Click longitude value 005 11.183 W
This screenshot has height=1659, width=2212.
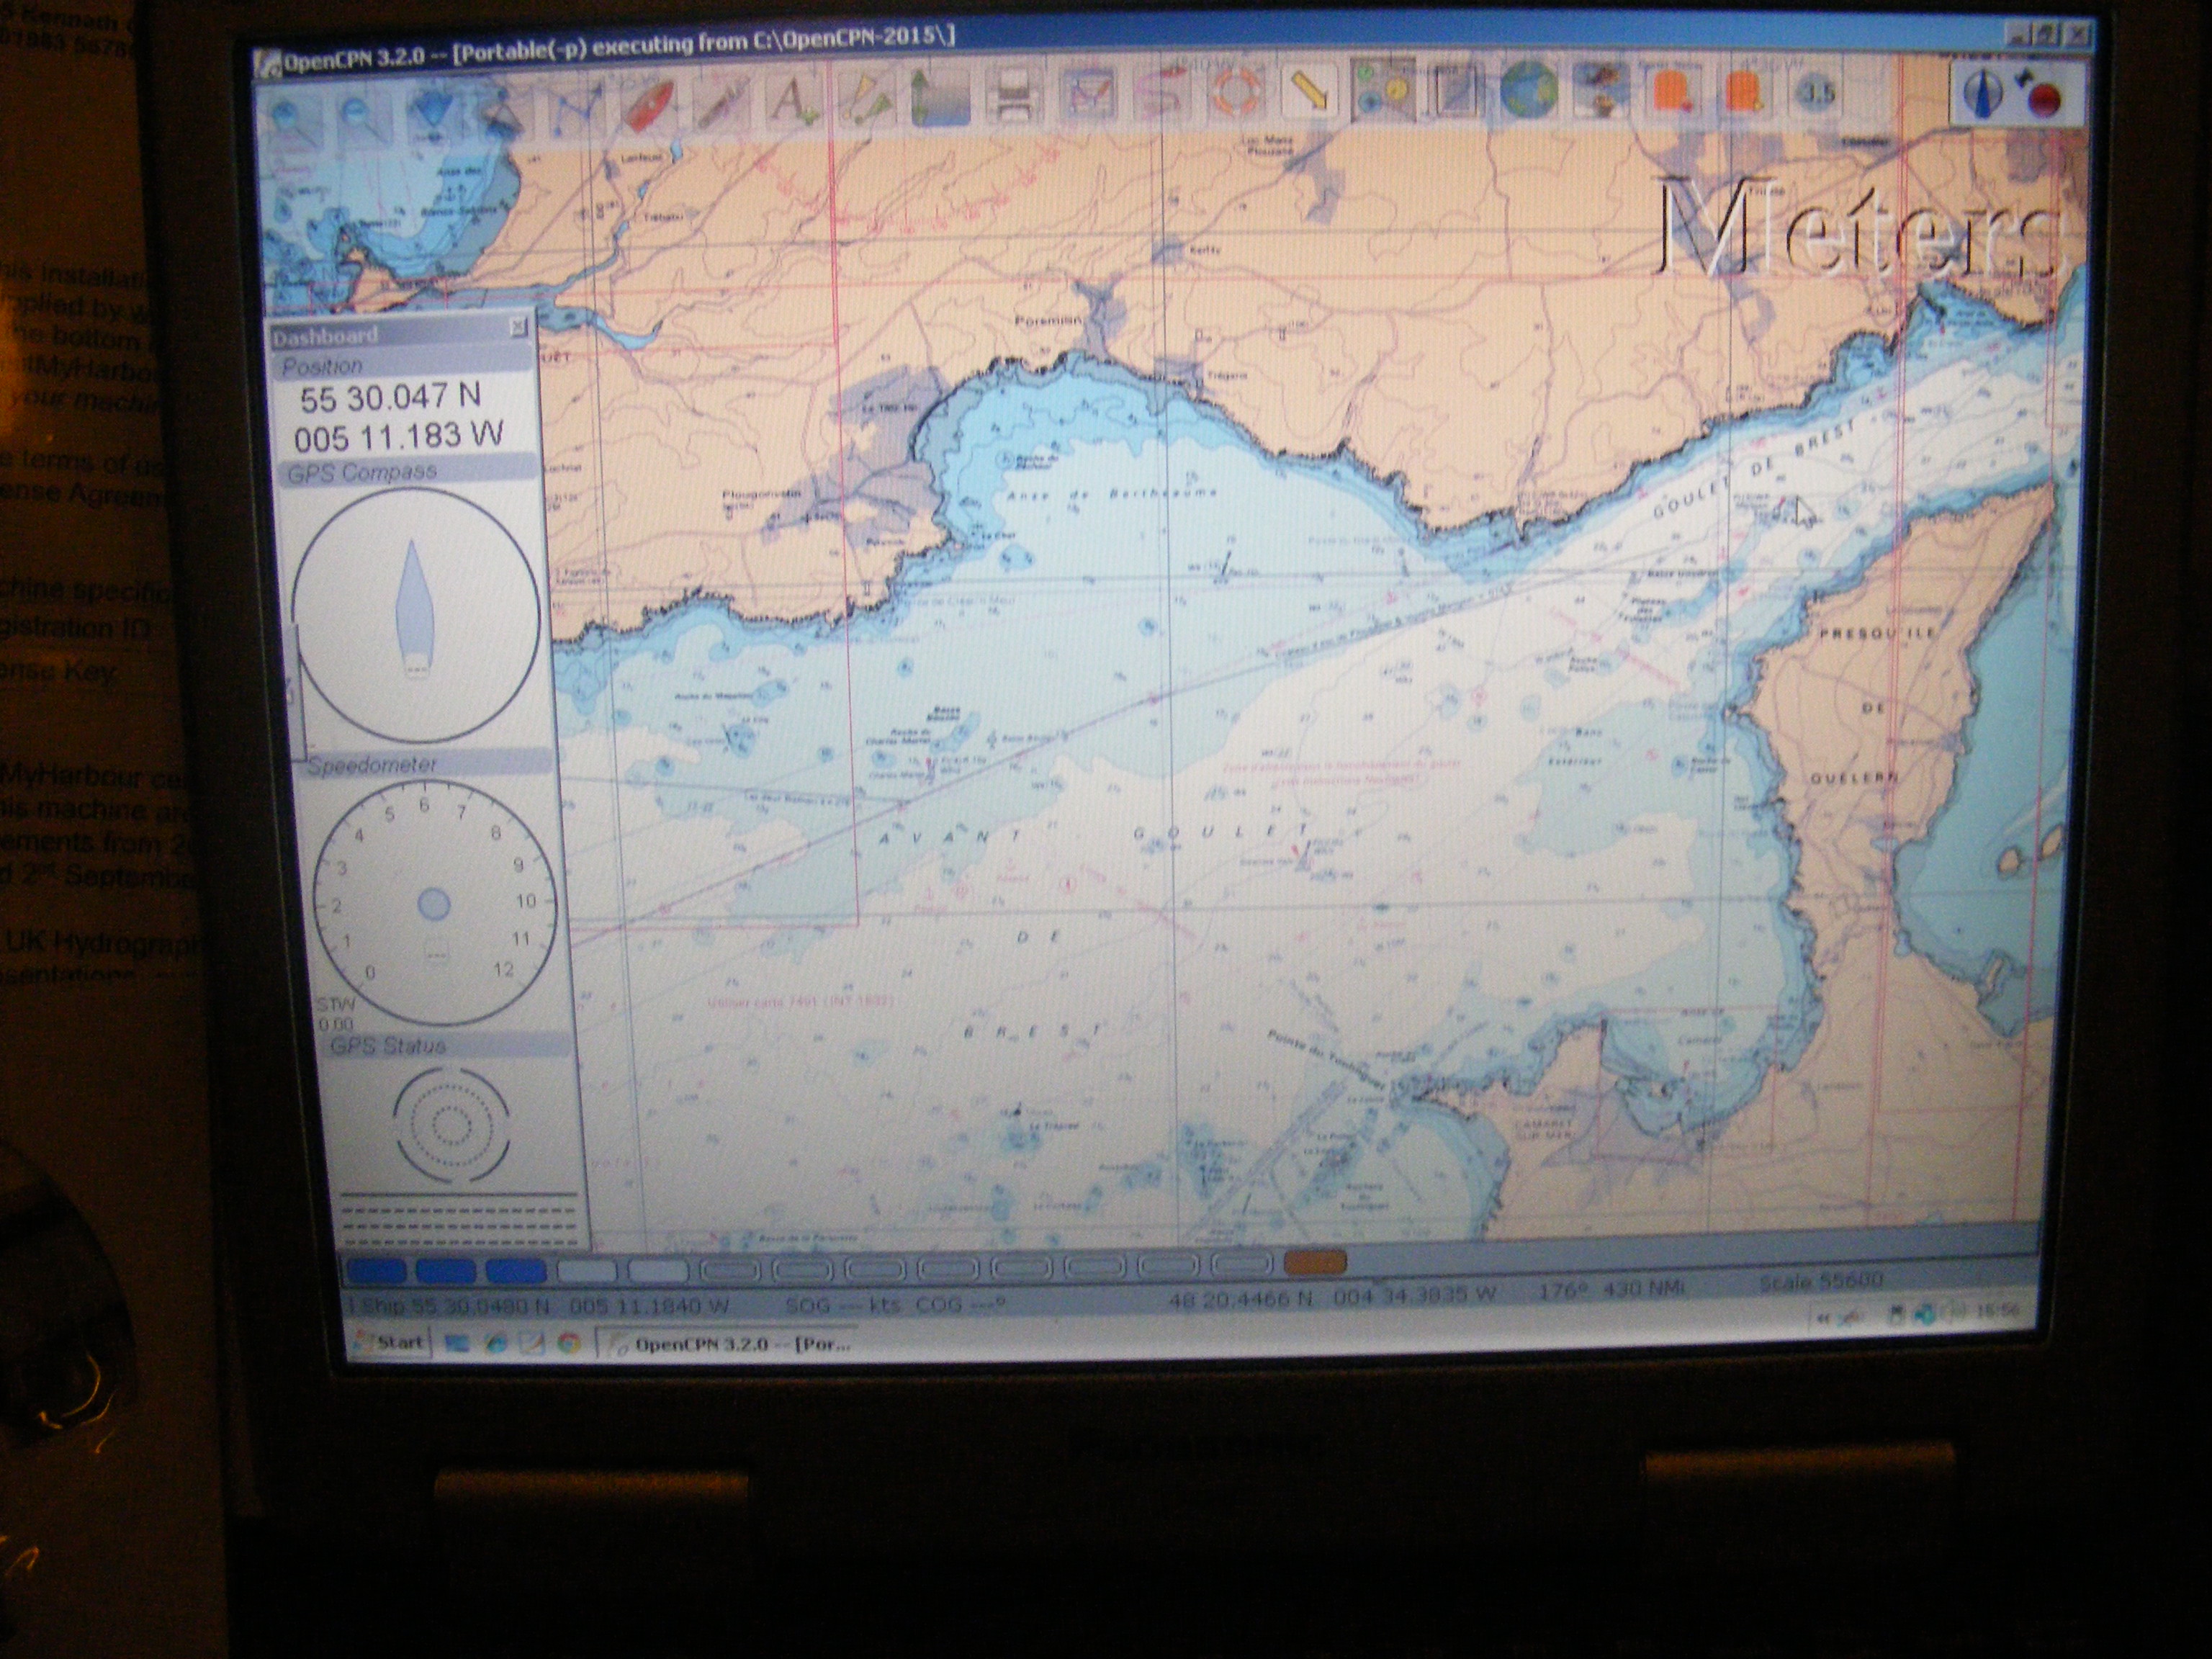pos(398,437)
